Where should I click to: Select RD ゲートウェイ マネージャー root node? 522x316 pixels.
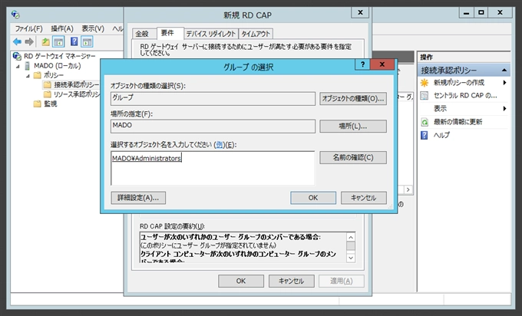[x=59, y=56]
